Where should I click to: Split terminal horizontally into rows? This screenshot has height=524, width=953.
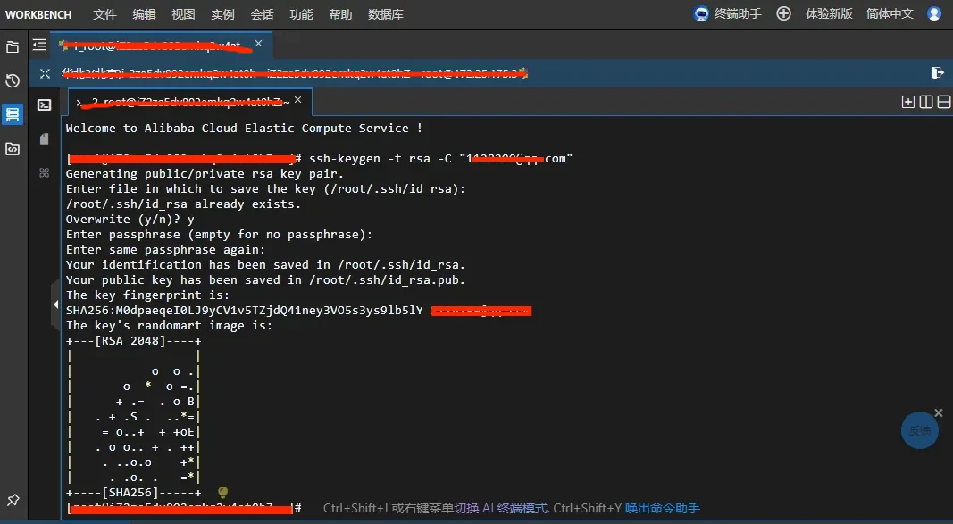(x=941, y=102)
